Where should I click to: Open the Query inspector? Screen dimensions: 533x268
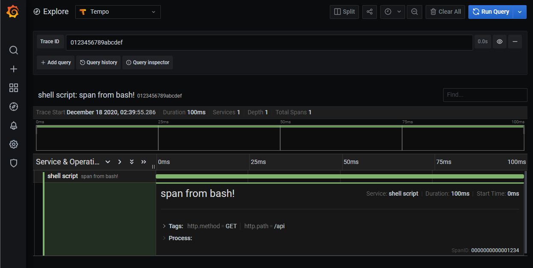[148, 63]
